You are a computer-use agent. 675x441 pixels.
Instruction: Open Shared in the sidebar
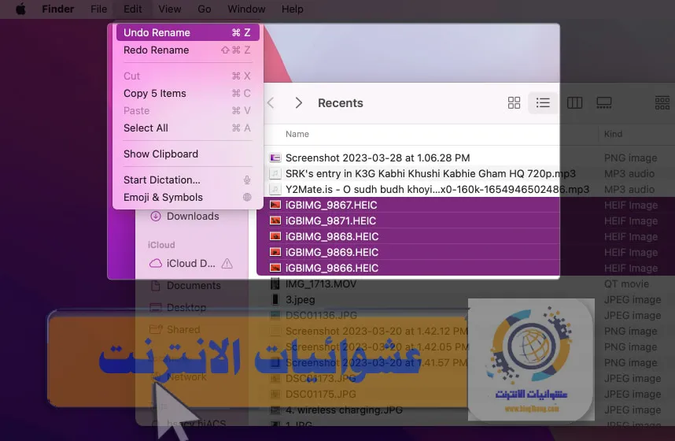175,329
